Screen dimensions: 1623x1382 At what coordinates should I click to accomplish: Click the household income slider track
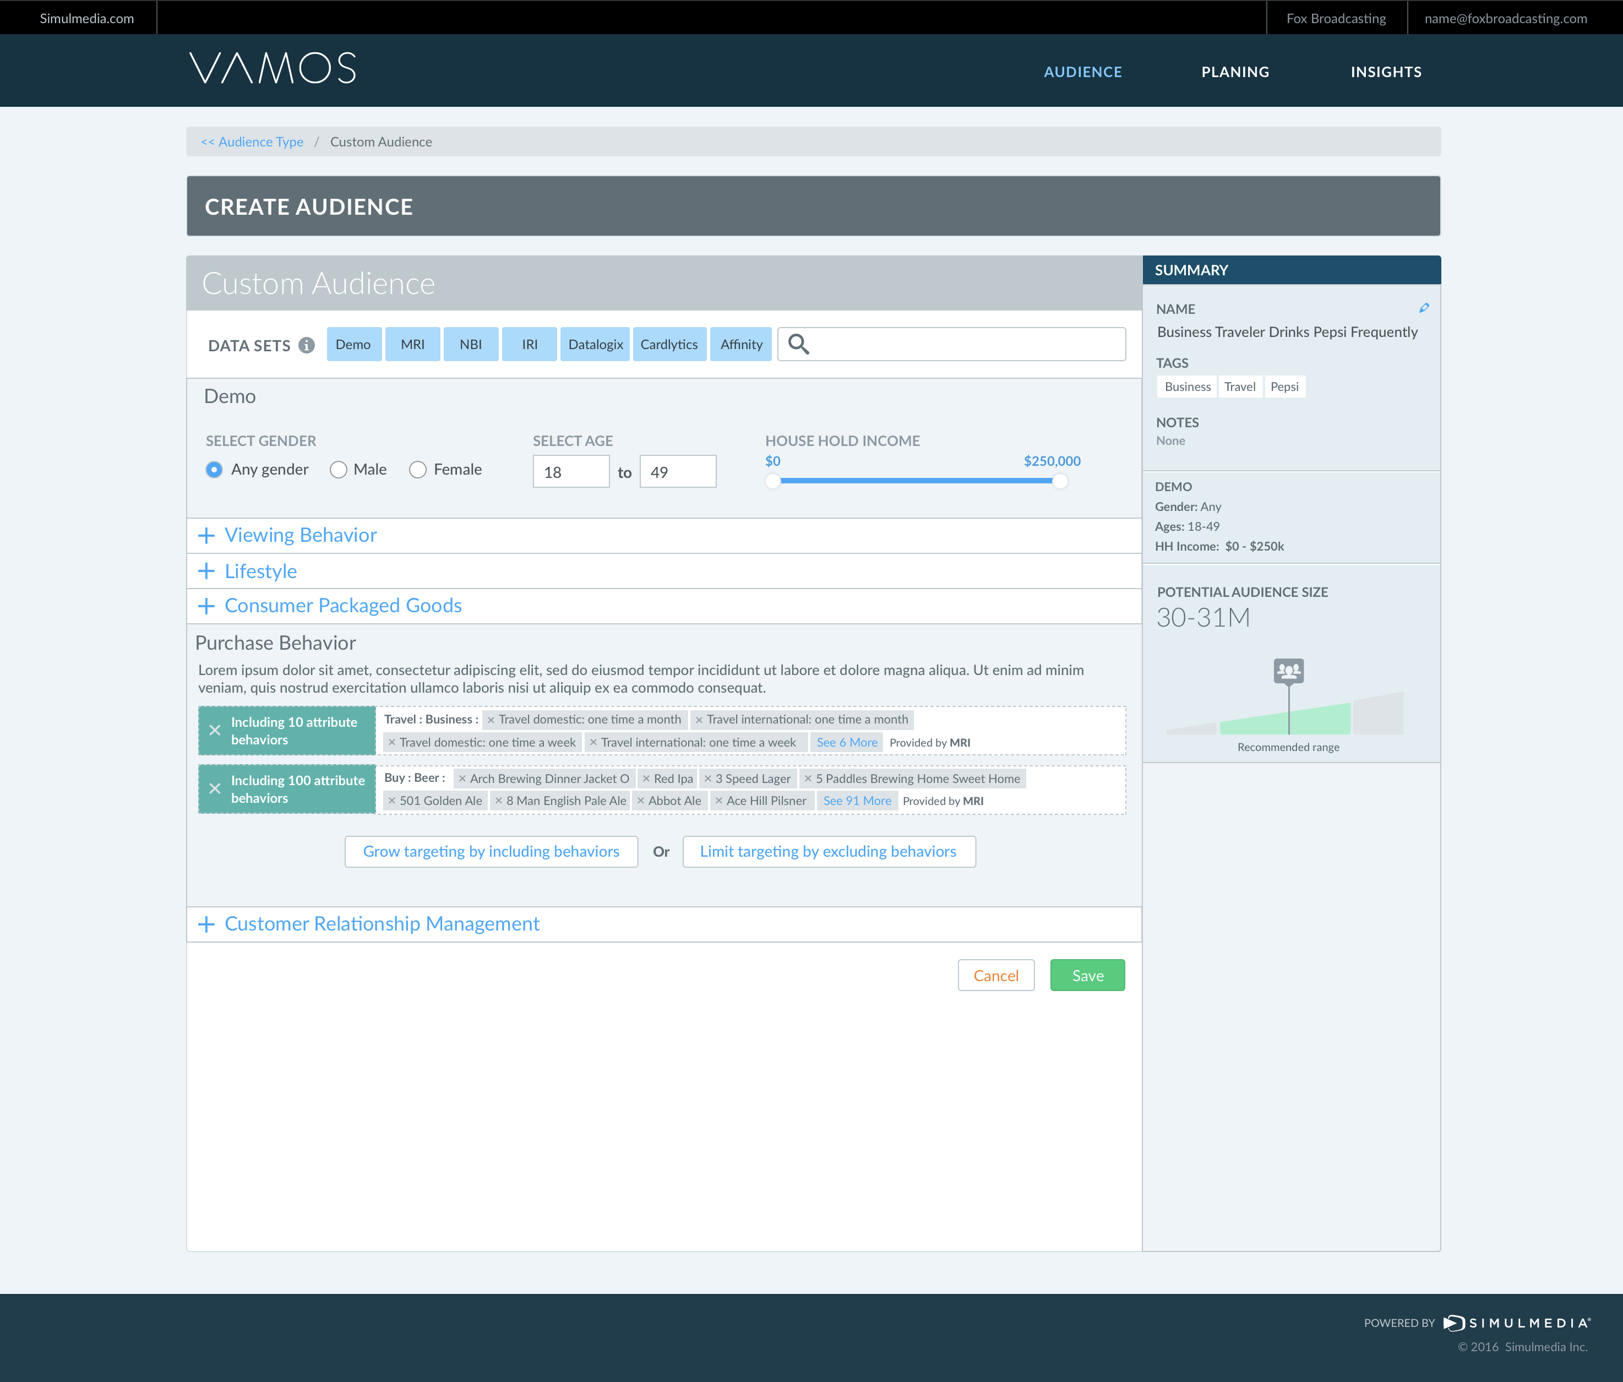coord(917,481)
